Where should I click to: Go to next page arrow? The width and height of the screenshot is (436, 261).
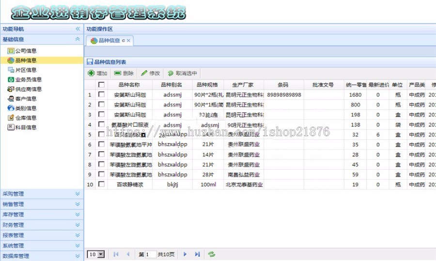click(185, 254)
